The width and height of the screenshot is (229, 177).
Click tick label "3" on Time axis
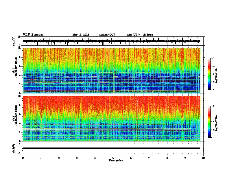(77, 158)
